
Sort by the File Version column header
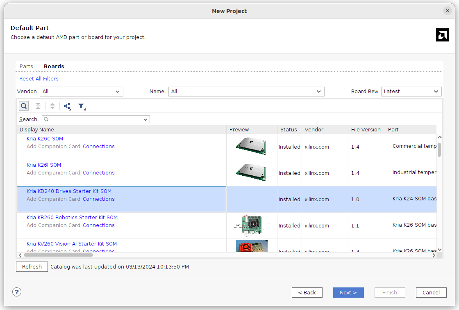coord(366,130)
